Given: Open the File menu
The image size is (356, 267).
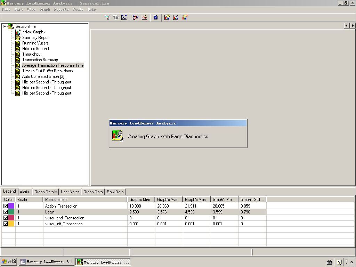Looking at the screenshot, I should click(6, 9).
